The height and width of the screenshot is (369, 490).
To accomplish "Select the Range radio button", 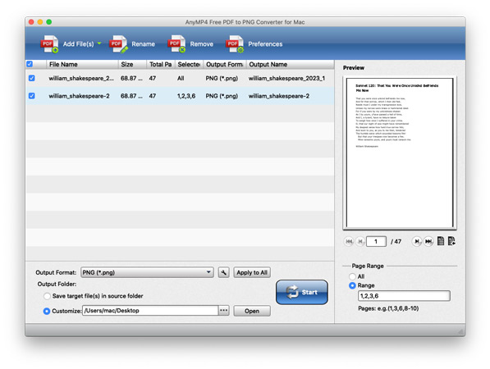I will click(x=352, y=285).
